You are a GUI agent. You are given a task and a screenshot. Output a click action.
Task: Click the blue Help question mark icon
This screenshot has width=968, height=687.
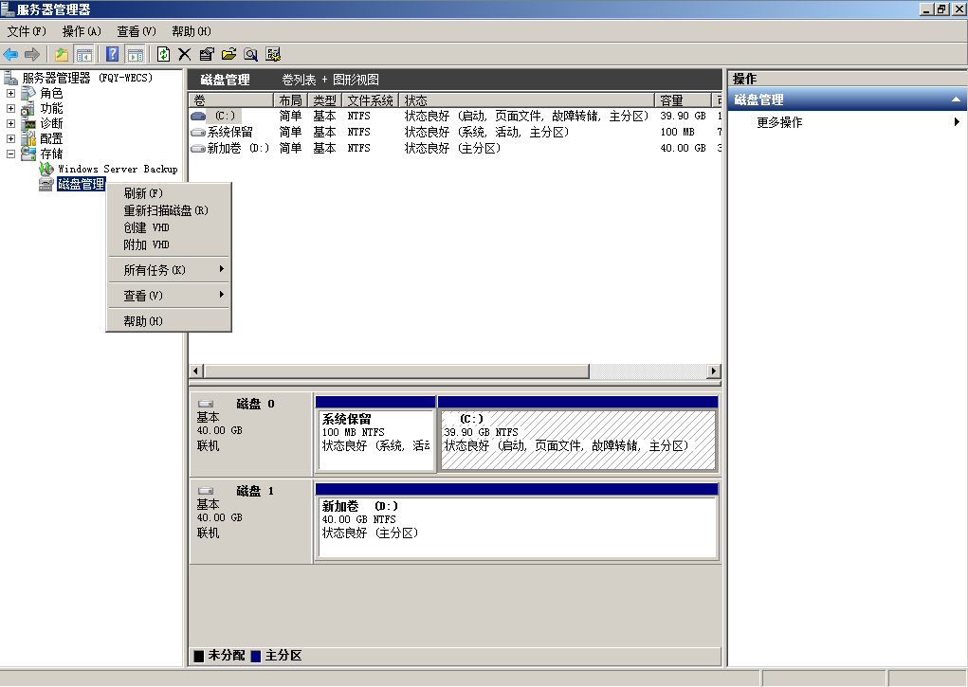(x=112, y=54)
